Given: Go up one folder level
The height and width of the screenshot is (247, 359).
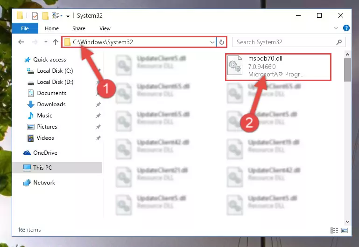Looking at the screenshot, I should (x=56, y=42).
